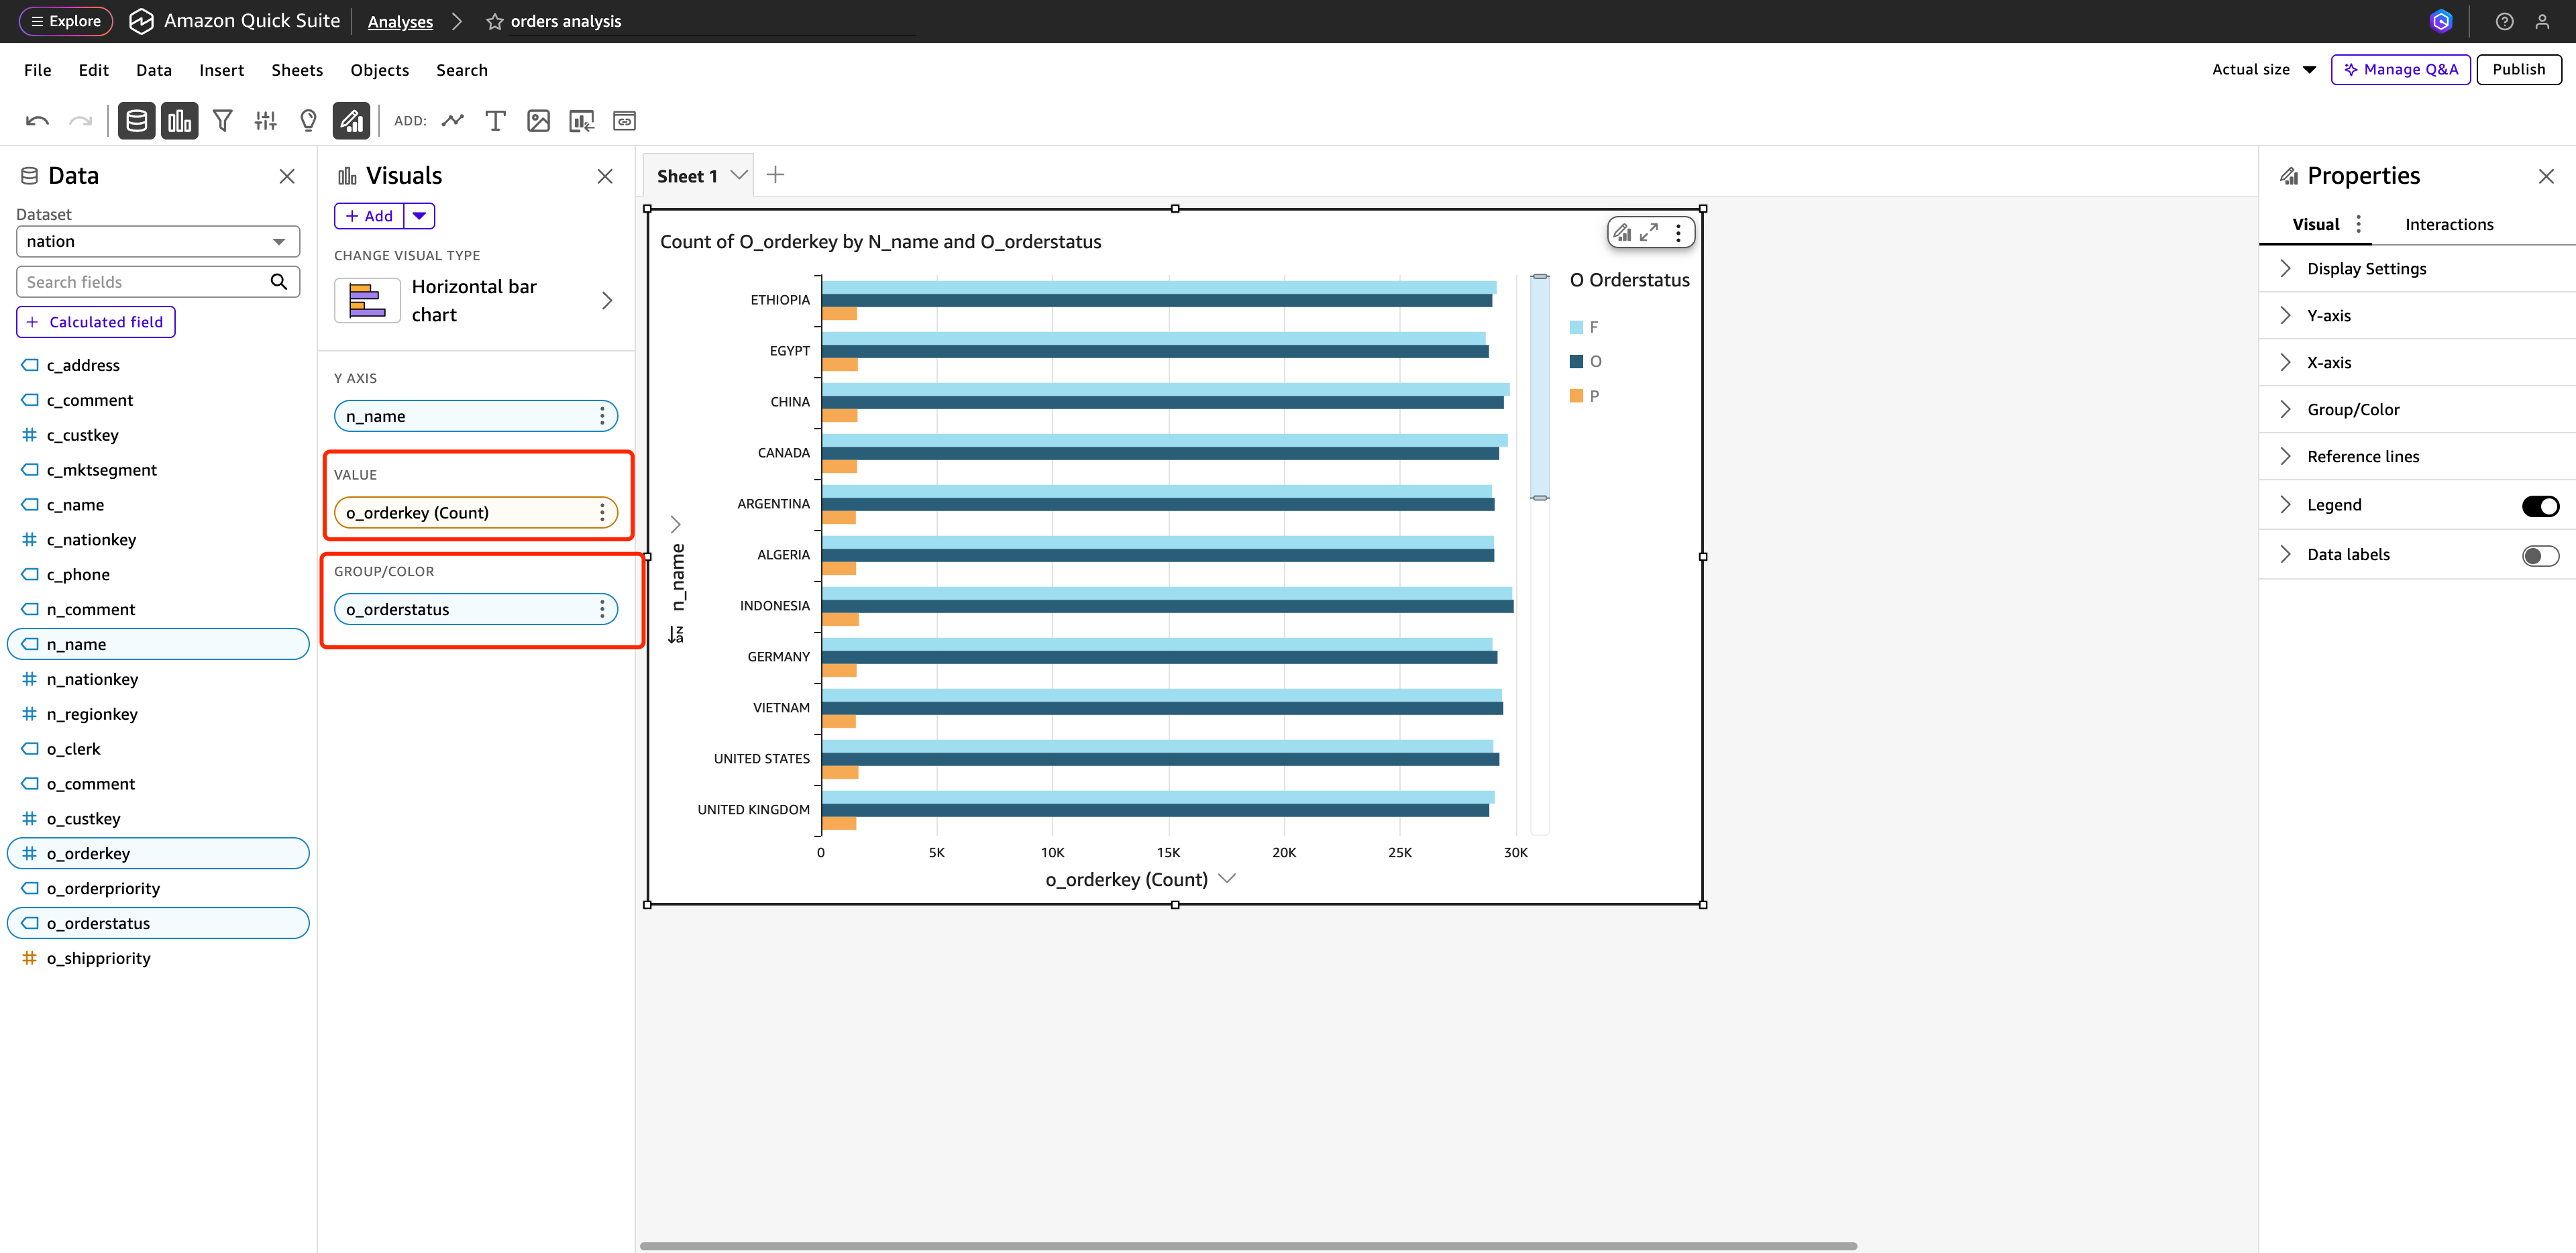Expand Display Settings section
2576x1253 pixels.
point(2366,269)
